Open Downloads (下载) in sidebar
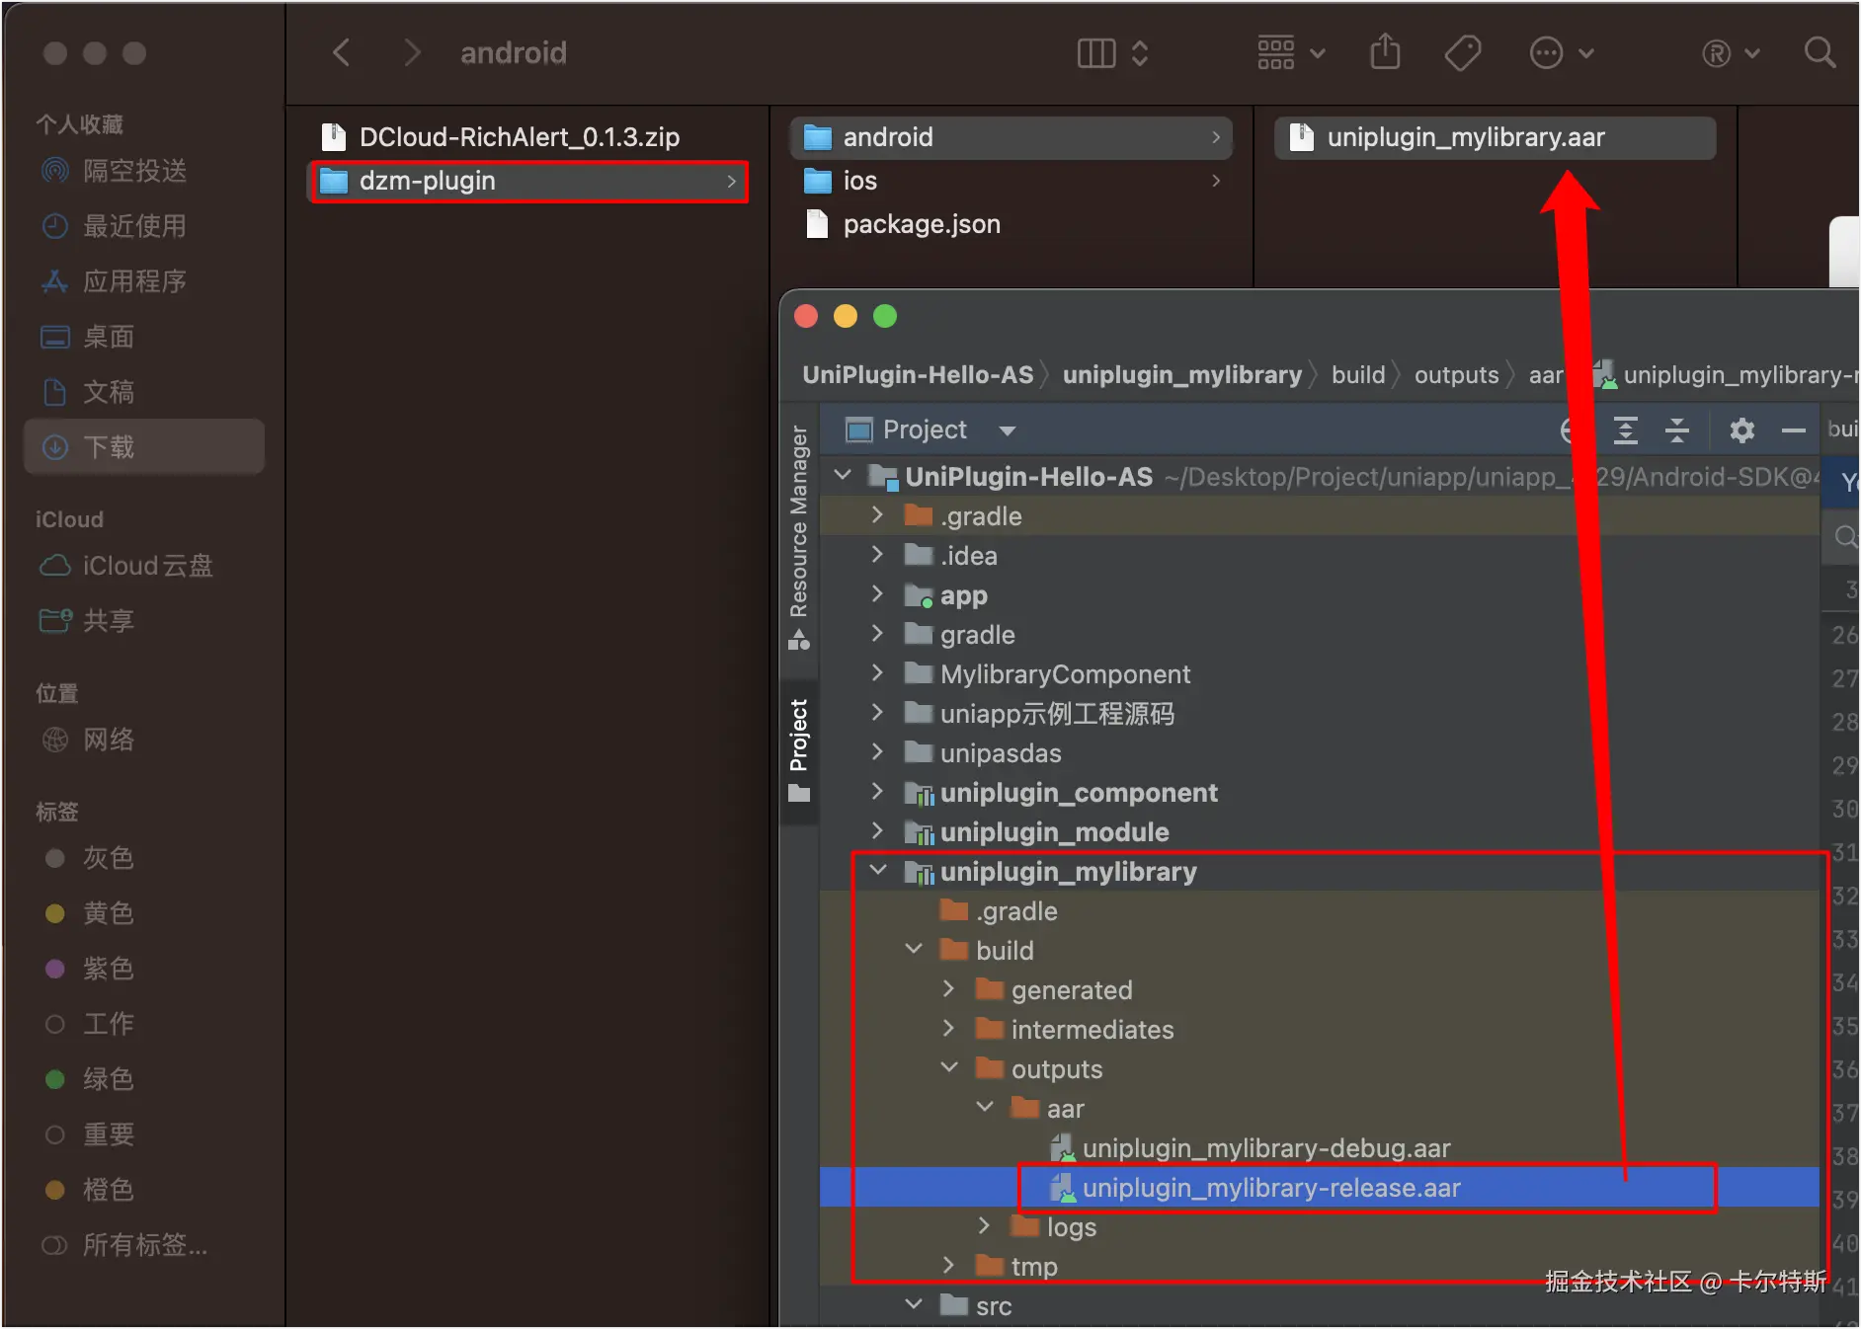The image size is (1861, 1329). (144, 447)
